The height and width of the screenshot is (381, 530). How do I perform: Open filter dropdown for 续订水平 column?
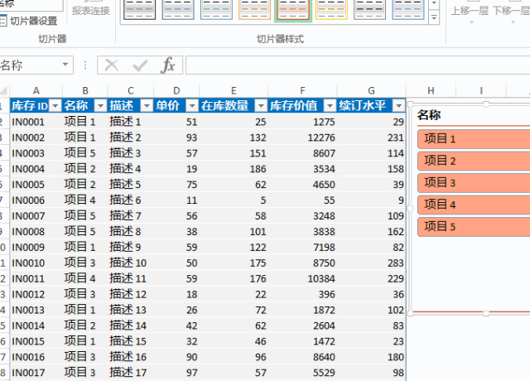coord(399,106)
